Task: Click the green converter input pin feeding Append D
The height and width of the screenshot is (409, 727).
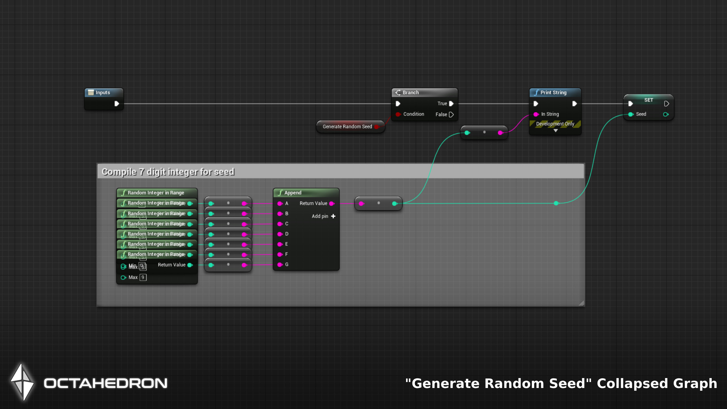Action: 211,234
